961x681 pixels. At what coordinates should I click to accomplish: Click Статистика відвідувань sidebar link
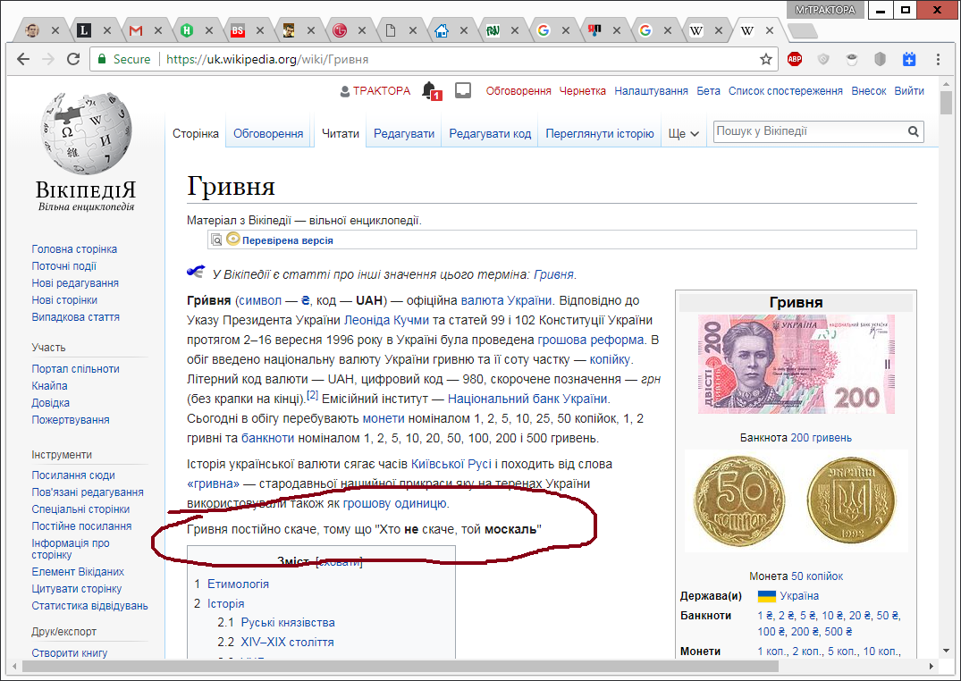point(90,606)
